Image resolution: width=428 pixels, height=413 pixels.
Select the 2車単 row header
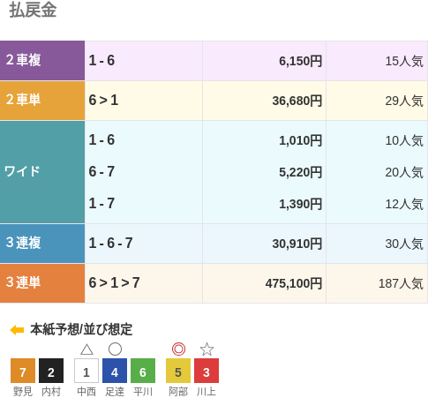(x=42, y=101)
